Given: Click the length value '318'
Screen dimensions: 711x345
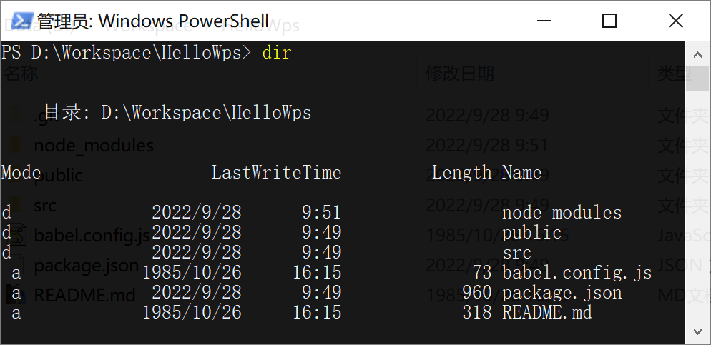Looking at the screenshot, I should click(x=477, y=312).
